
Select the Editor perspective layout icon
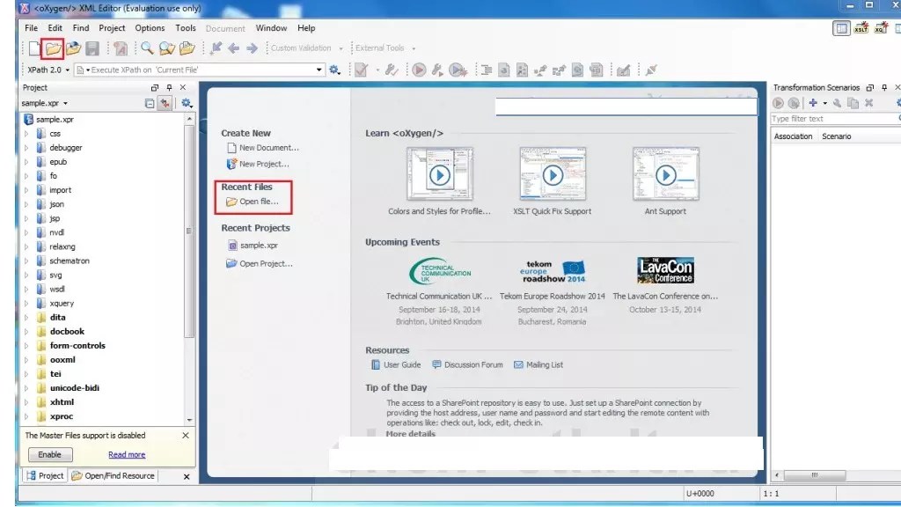pos(841,27)
